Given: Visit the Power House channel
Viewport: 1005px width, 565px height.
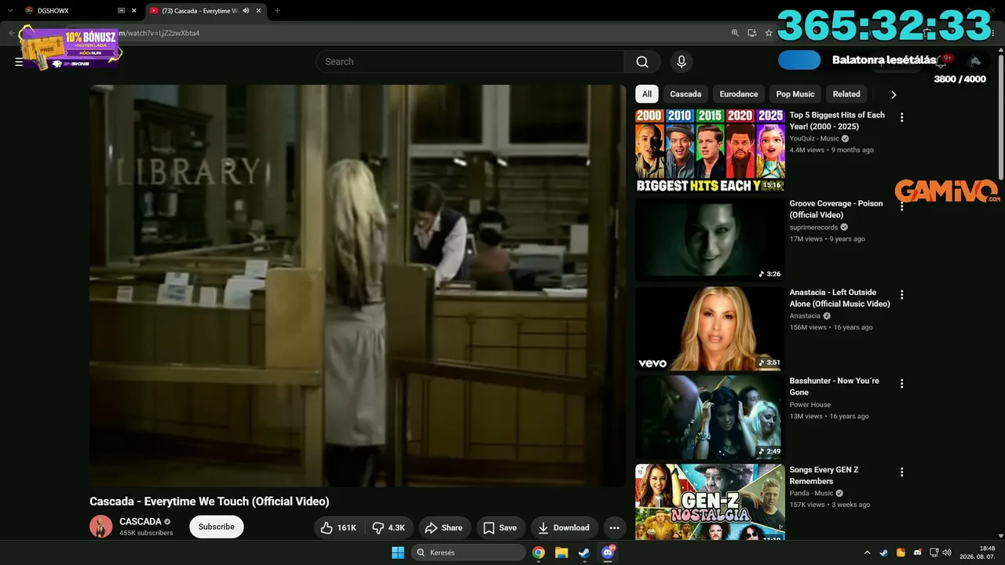Looking at the screenshot, I should (810, 405).
